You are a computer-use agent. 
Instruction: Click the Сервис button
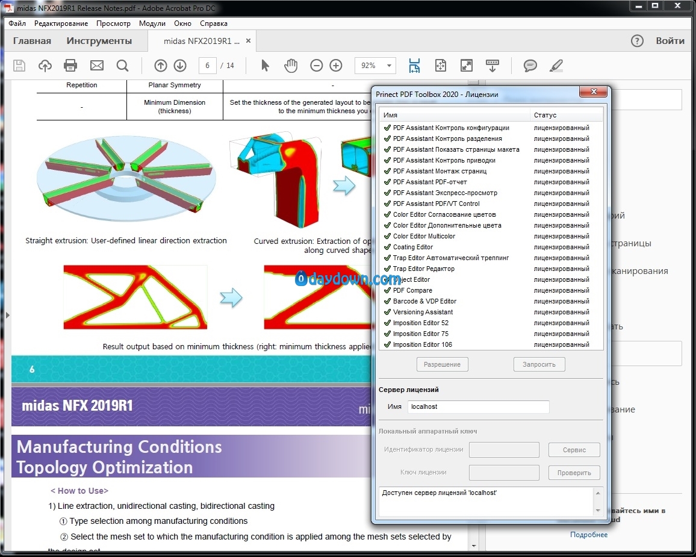tap(574, 450)
